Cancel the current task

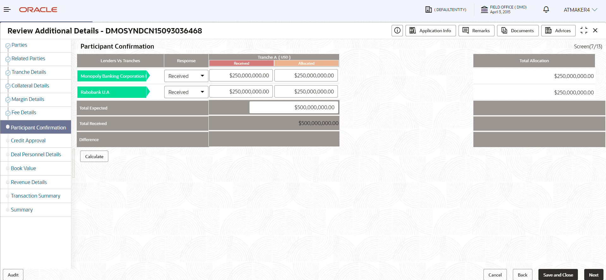click(495, 275)
